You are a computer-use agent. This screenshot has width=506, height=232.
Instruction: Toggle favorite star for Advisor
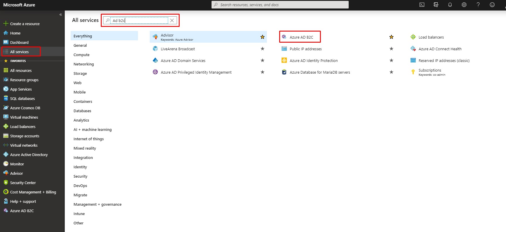[x=263, y=37]
